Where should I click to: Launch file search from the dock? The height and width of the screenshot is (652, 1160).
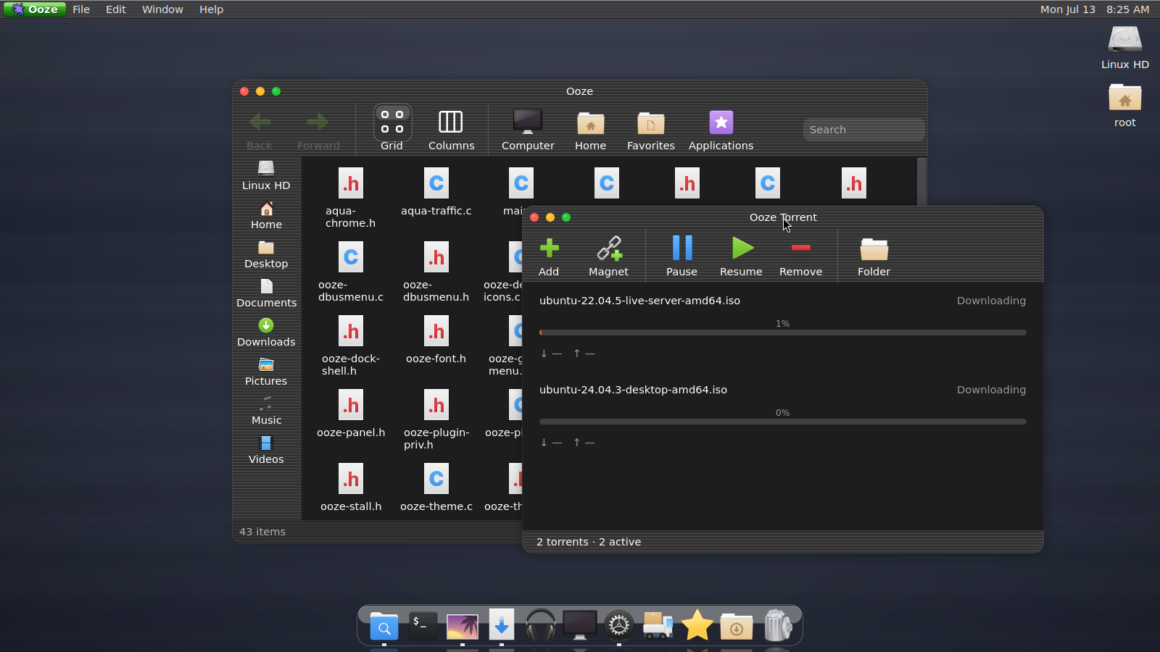tap(384, 626)
